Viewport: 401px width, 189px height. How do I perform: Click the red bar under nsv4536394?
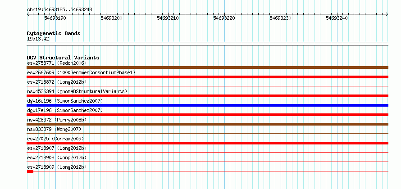(208, 96)
